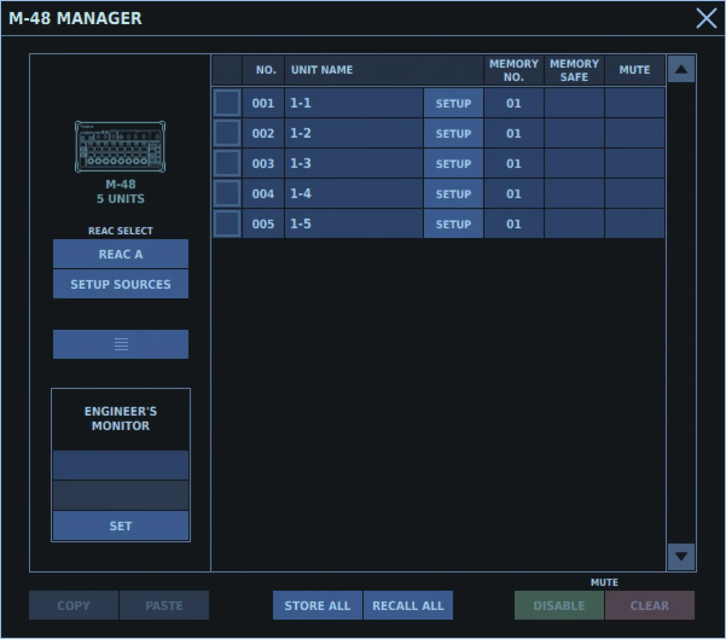
Task: Click the STORE ALL button
Action: pos(318,605)
